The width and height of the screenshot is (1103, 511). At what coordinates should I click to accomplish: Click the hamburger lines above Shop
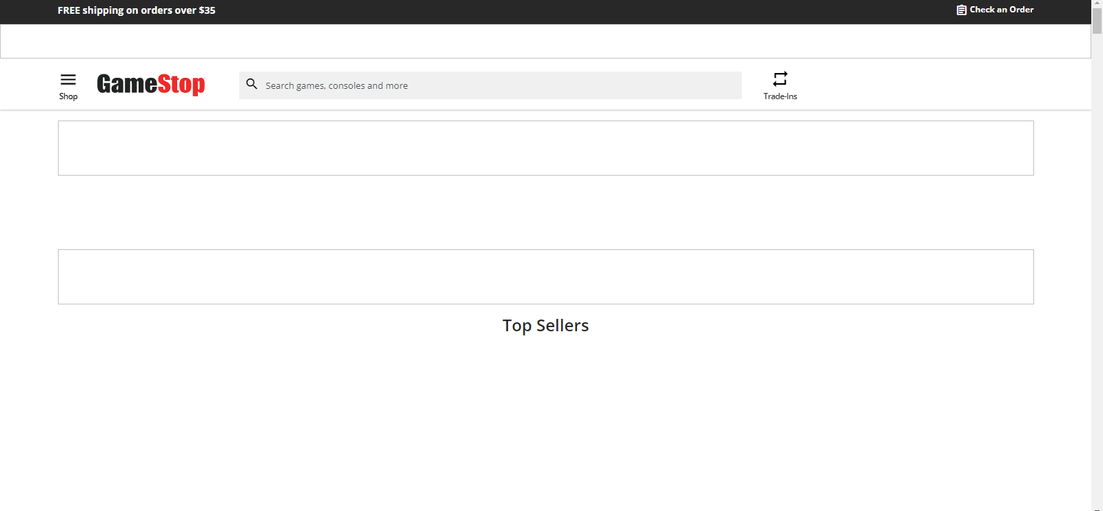click(x=68, y=78)
